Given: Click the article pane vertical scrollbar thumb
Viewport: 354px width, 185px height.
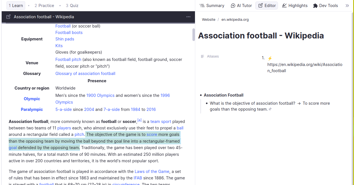Looking at the screenshot, I should (194, 35).
